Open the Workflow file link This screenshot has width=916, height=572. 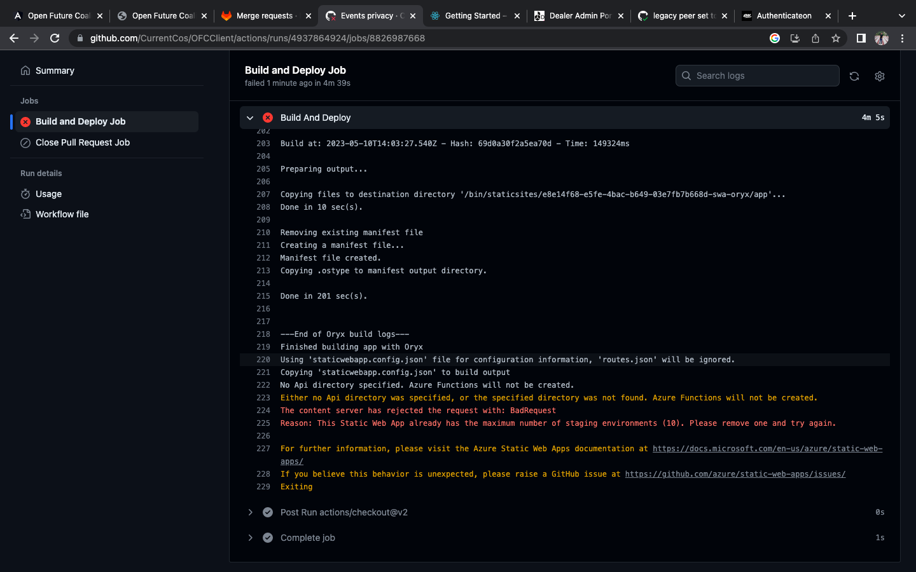(62, 214)
